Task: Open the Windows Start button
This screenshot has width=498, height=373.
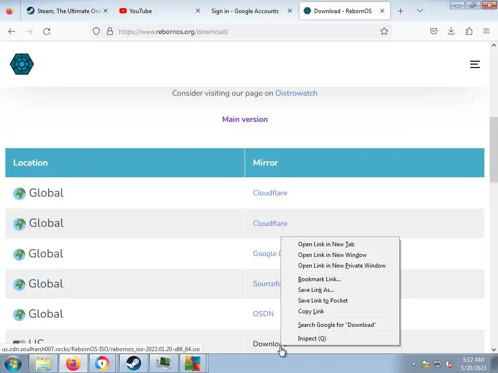Action: click(13, 363)
